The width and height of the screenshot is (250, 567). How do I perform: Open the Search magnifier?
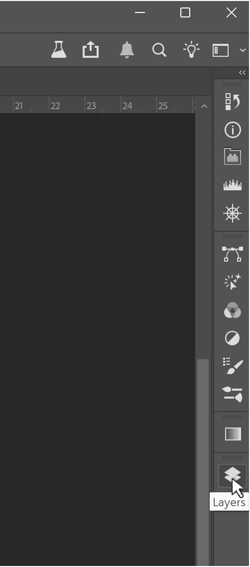[159, 50]
